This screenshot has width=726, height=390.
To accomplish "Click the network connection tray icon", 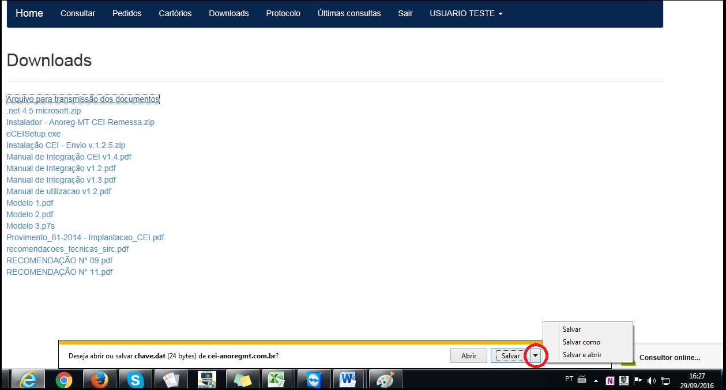I will coord(665,380).
